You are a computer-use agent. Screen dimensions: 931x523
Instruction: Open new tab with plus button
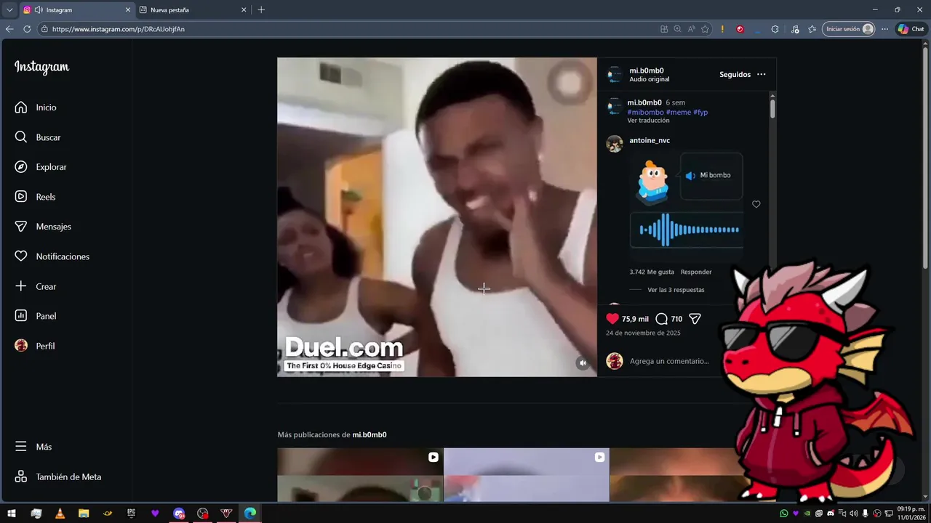(x=261, y=9)
